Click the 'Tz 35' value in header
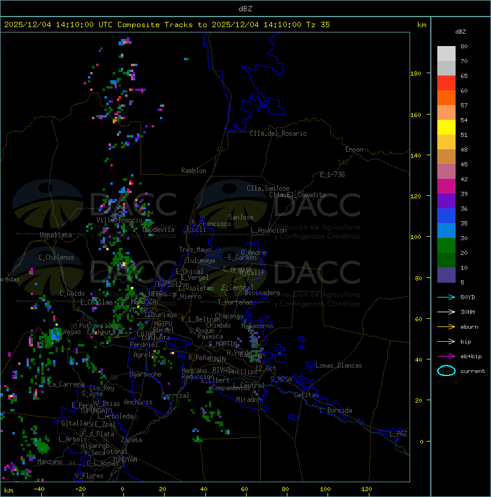Image resolution: width=491 pixels, height=497 pixels. point(318,25)
